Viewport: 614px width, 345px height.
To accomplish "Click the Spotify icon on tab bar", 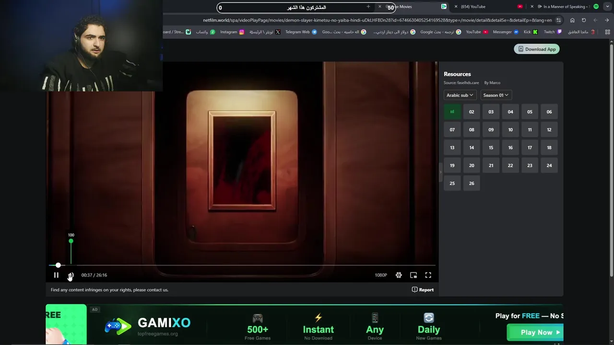I will point(596,7).
